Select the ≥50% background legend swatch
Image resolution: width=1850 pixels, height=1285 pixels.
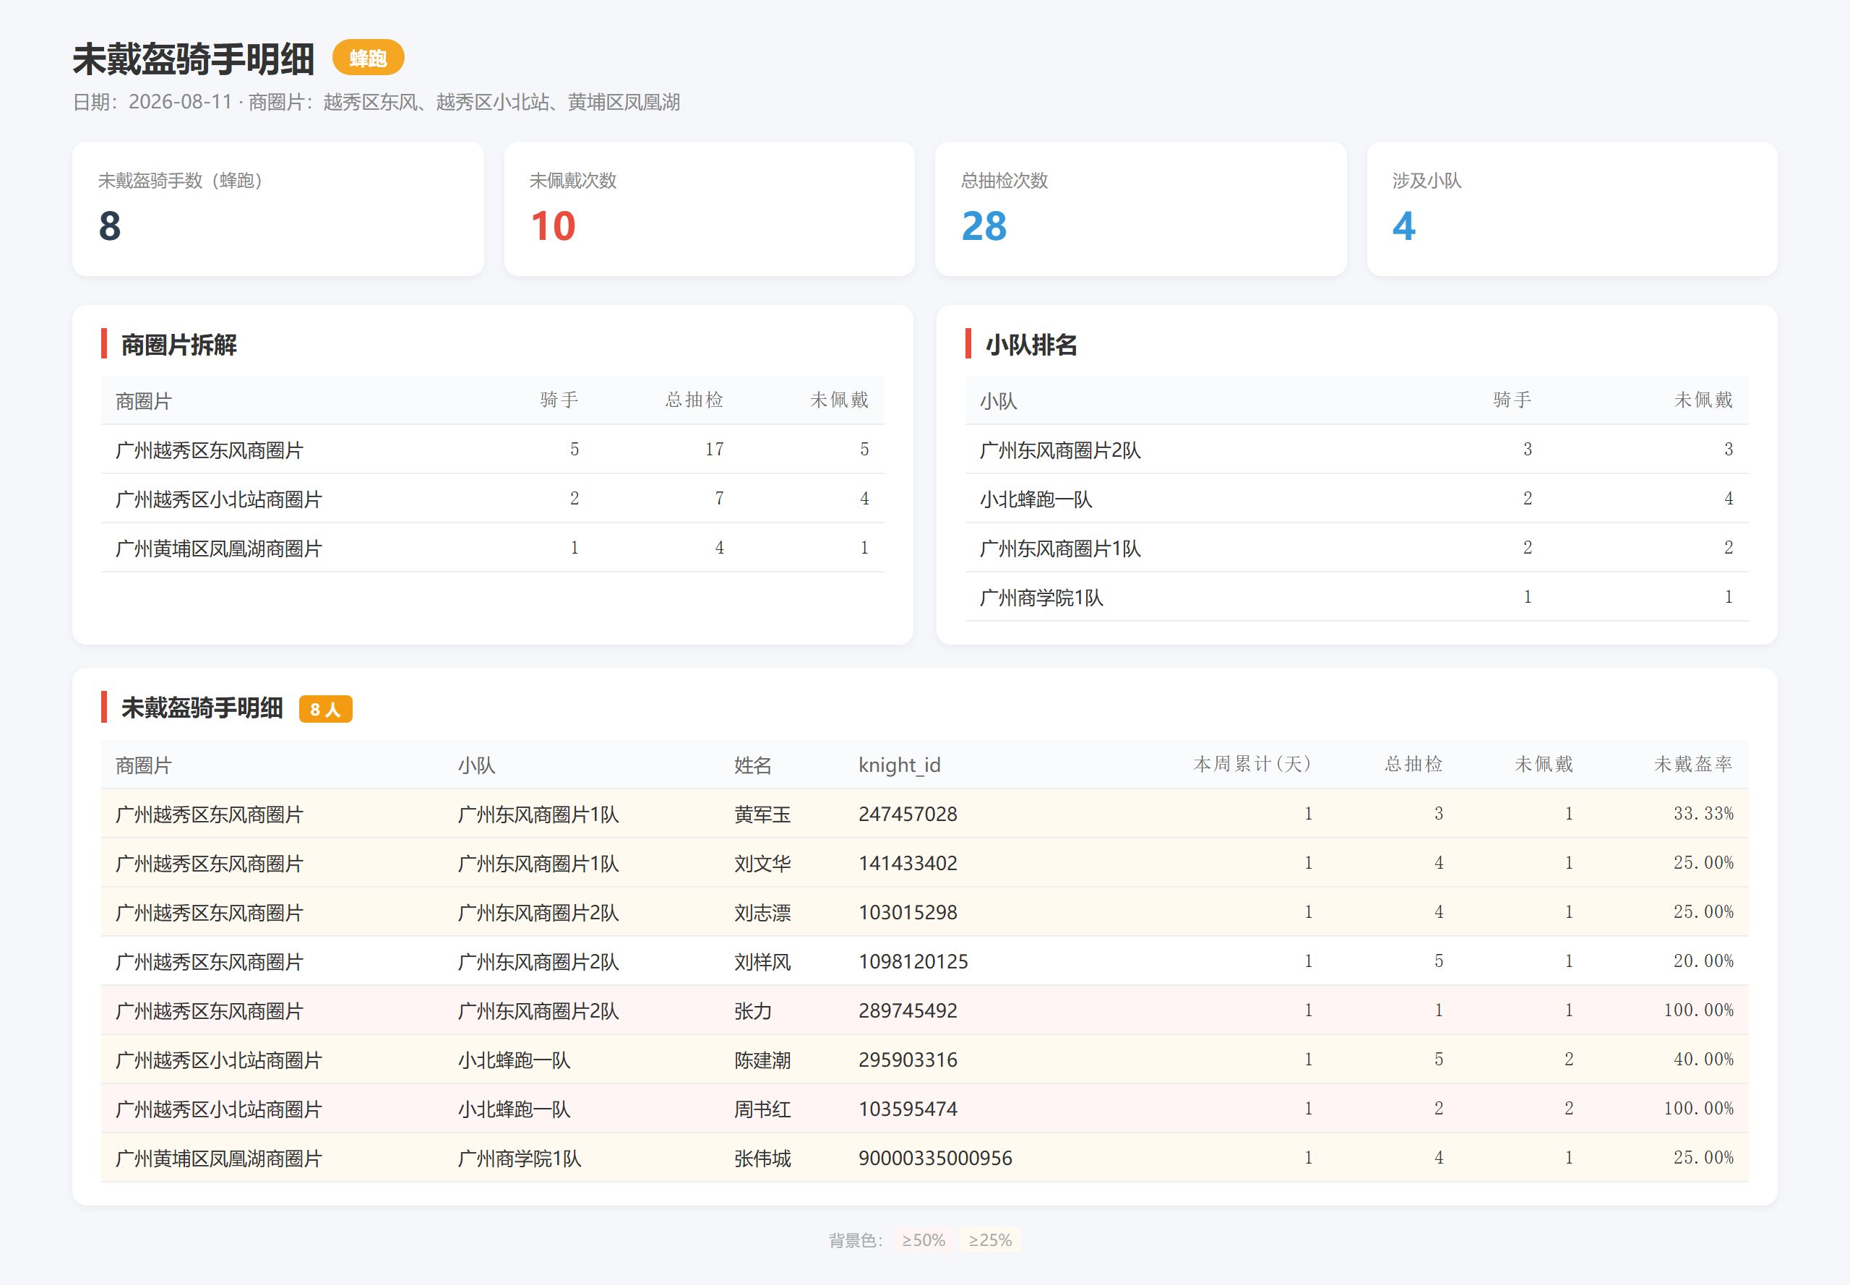(x=924, y=1240)
